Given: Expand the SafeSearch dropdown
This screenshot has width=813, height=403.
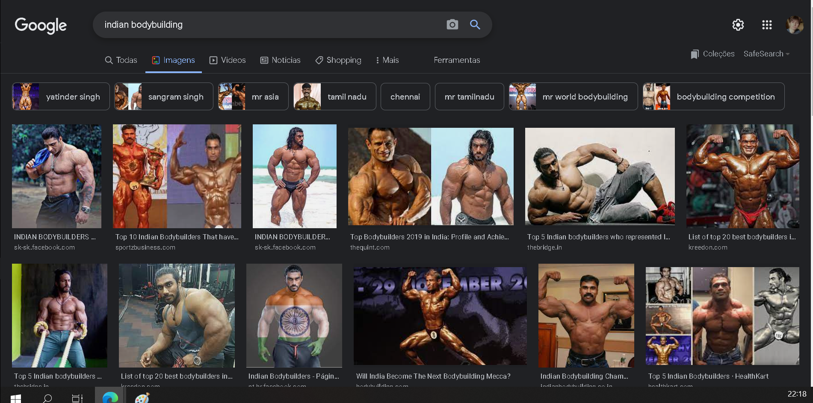Looking at the screenshot, I should [x=766, y=54].
